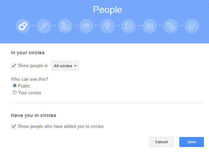The image size is (209, 153).
Task: Select the Contact Information card icon
Action: pyautogui.click(x=150, y=26)
